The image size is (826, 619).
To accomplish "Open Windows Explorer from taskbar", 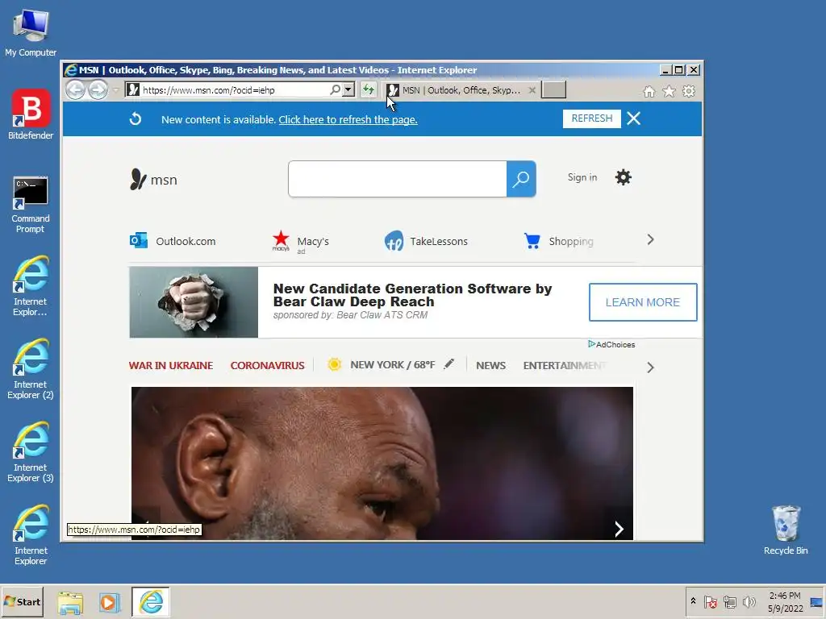I will click(70, 602).
